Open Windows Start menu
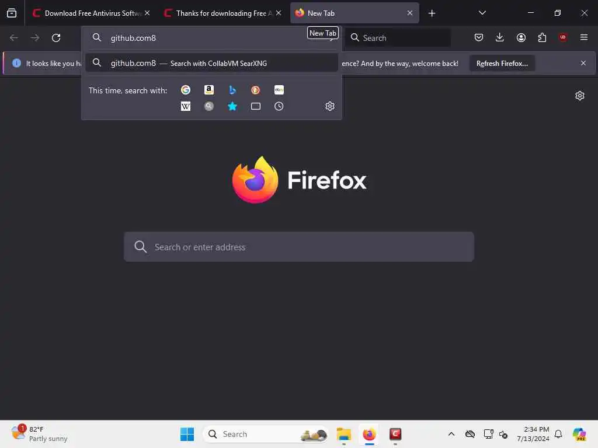The width and height of the screenshot is (598, 448). click(187, 434)
